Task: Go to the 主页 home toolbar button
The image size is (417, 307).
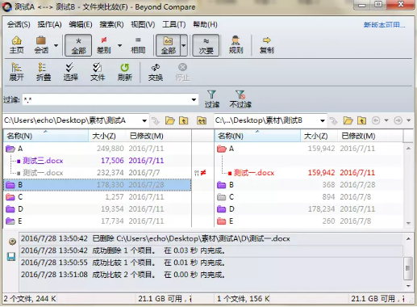Action: tap(17, 45)
